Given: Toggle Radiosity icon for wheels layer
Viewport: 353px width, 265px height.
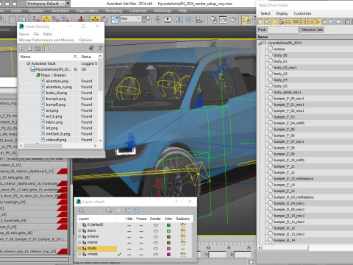Looking at the screenshot, I should pyautogui.click(x=183, y=255).
